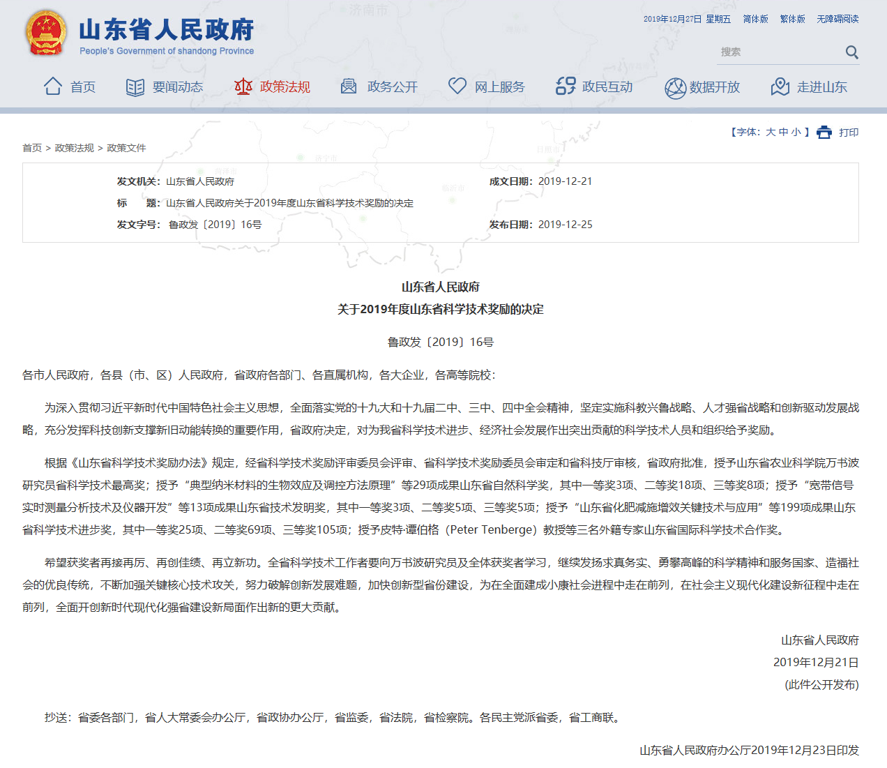This screenshot has width=887, height=768.
Task: Type in the 搜索 search field
Action: [778, 52]
